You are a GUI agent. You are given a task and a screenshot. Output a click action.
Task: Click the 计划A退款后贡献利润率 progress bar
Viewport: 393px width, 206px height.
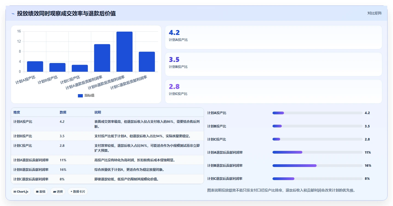pos(317,152)
